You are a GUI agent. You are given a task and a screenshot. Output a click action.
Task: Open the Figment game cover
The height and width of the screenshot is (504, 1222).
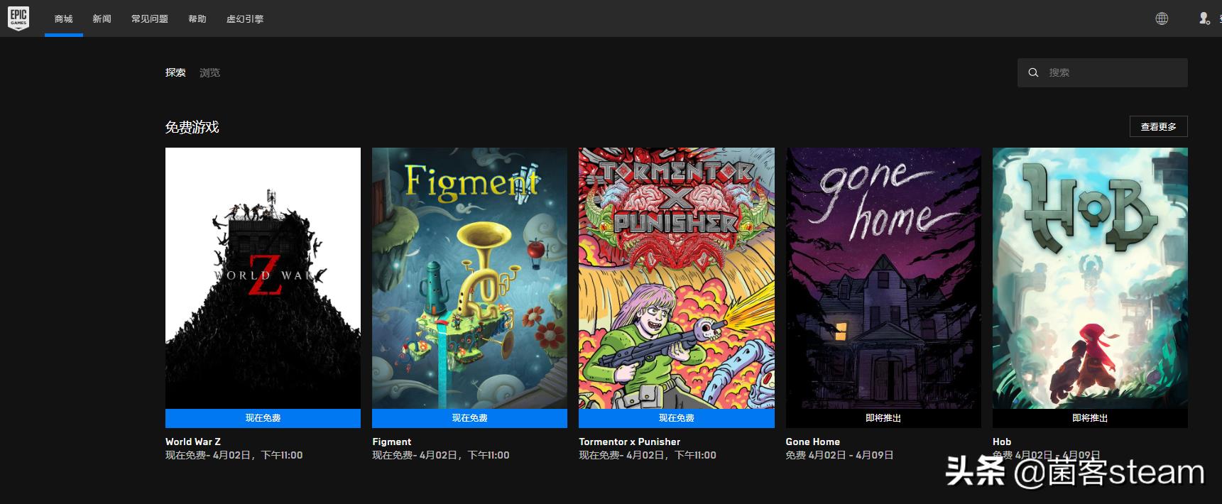(x=469, y=278)
